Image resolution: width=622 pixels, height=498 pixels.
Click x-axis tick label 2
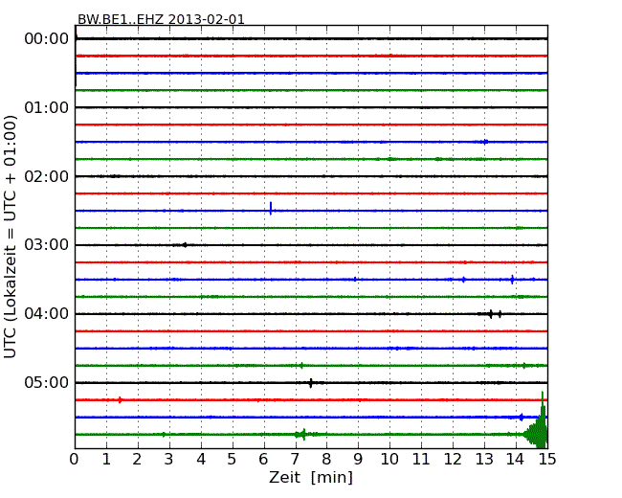point(137,460)
